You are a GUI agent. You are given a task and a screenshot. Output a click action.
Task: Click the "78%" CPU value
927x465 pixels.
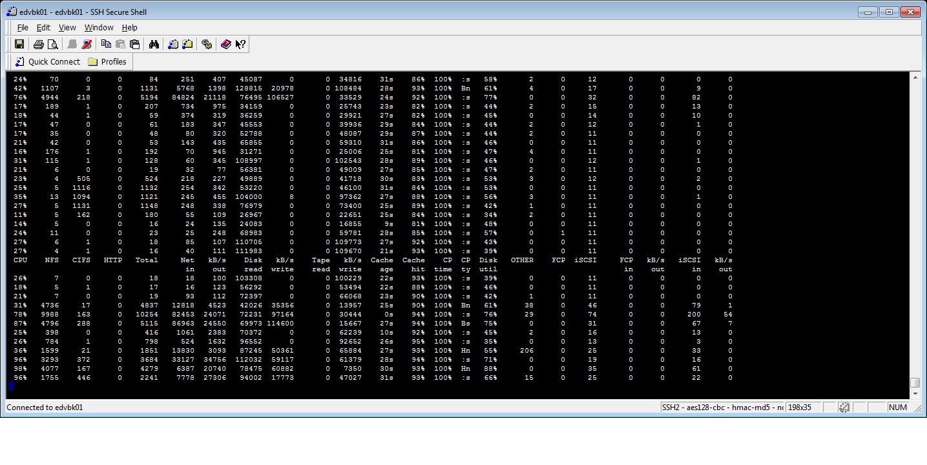pyautogui.click(x=21, y=315)
